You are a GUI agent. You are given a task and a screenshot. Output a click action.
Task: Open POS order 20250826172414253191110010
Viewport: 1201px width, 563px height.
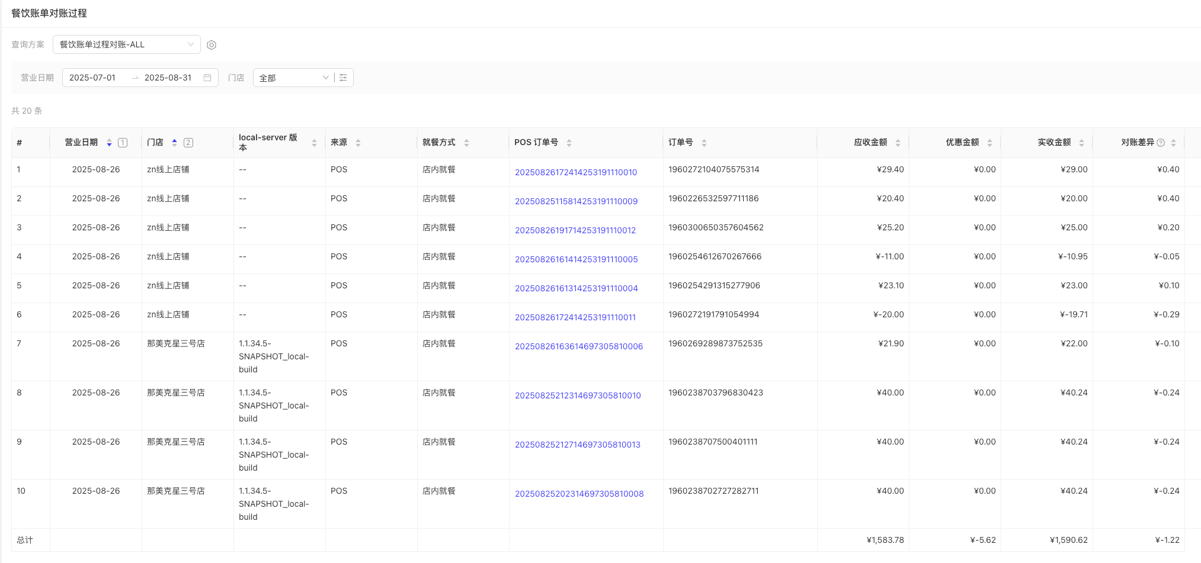(x=575, y=172)
